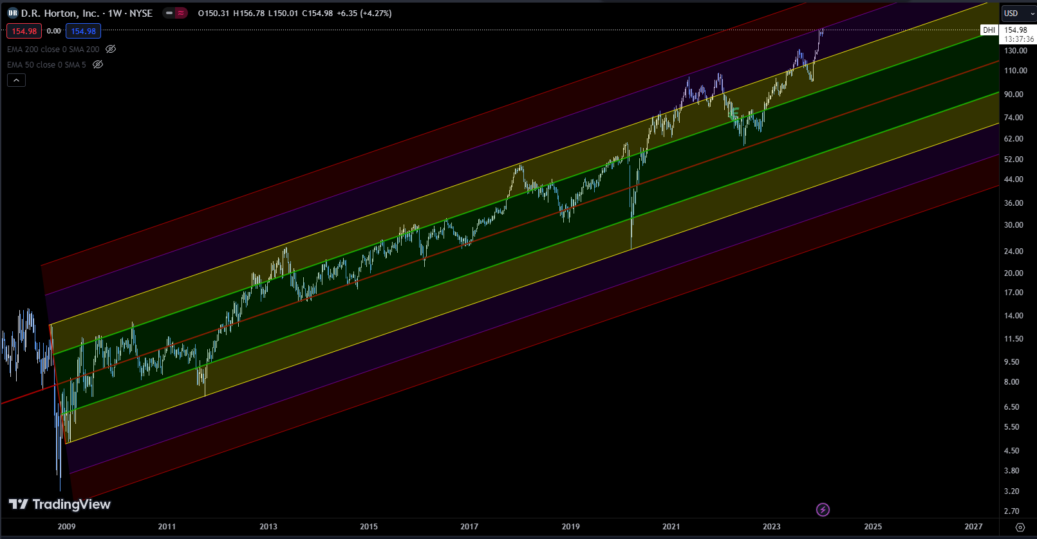The width and height of the screenshot is (1037, 539).
Task: Click the gray dash pill icon beside NYSE
Action: (169, 13)
